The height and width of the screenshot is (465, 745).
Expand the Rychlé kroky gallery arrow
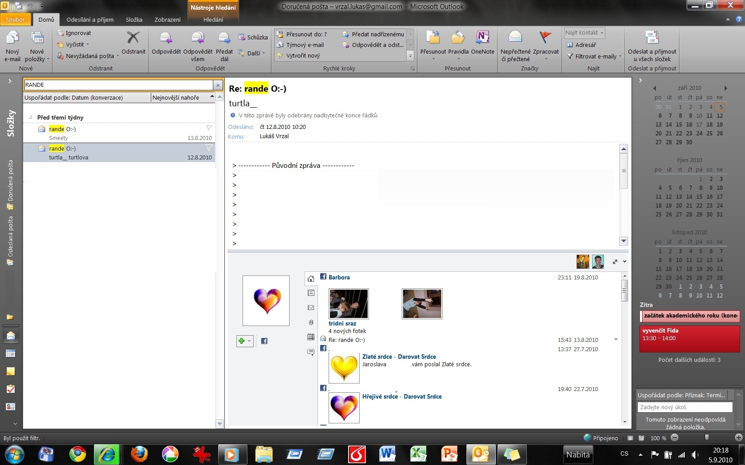[x=410, y=56]
